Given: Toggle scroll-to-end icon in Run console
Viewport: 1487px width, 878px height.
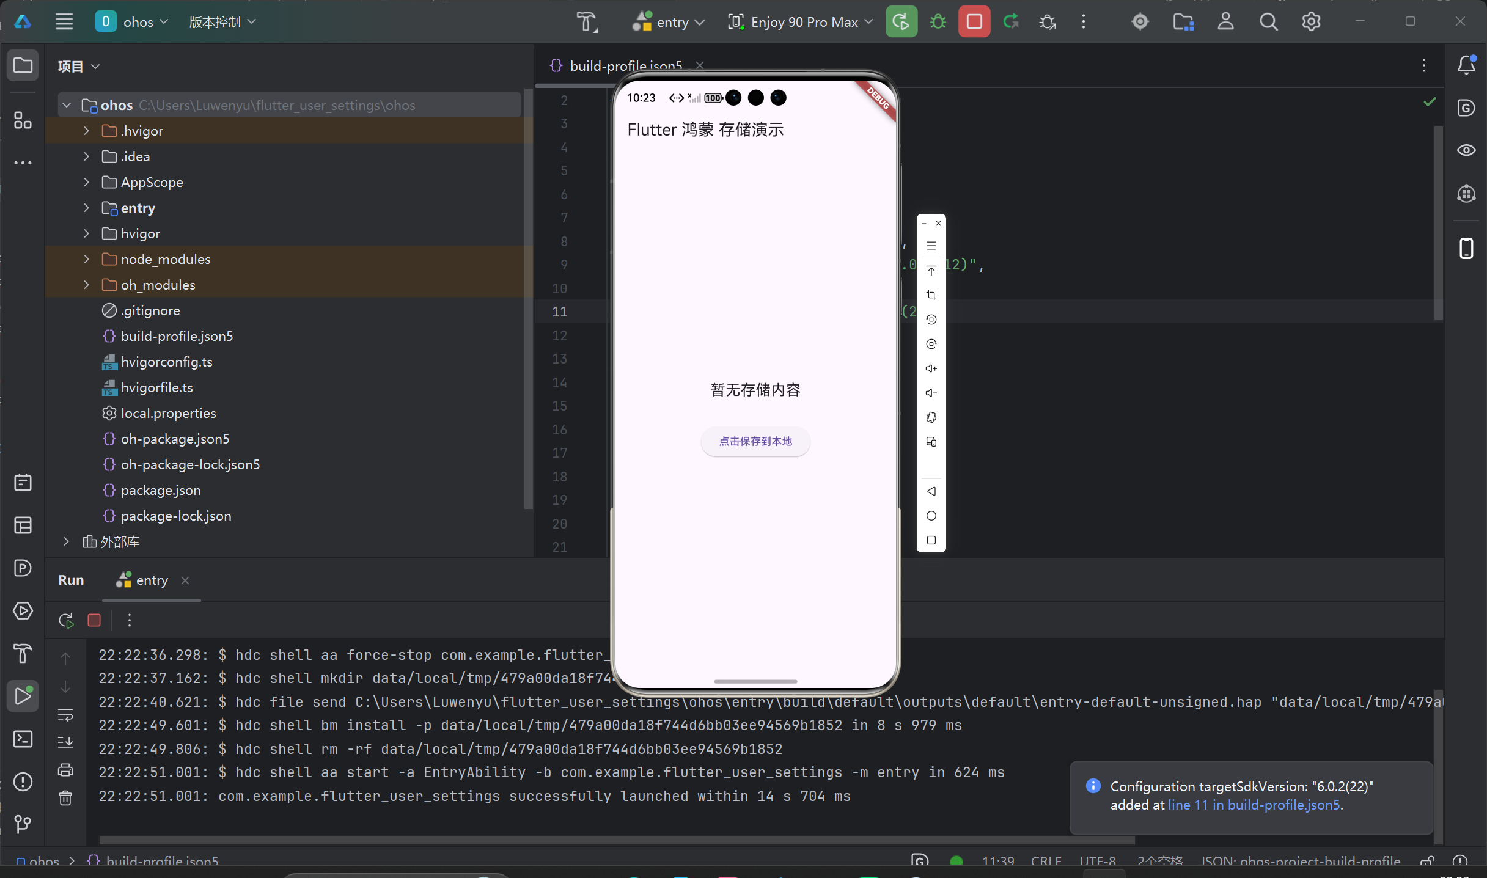Looking at the screenshot, I should tap(65, 742).
